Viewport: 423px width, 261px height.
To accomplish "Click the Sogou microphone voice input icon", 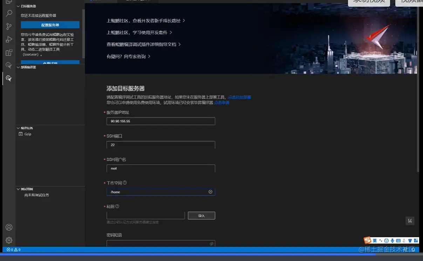I will 393,241.
